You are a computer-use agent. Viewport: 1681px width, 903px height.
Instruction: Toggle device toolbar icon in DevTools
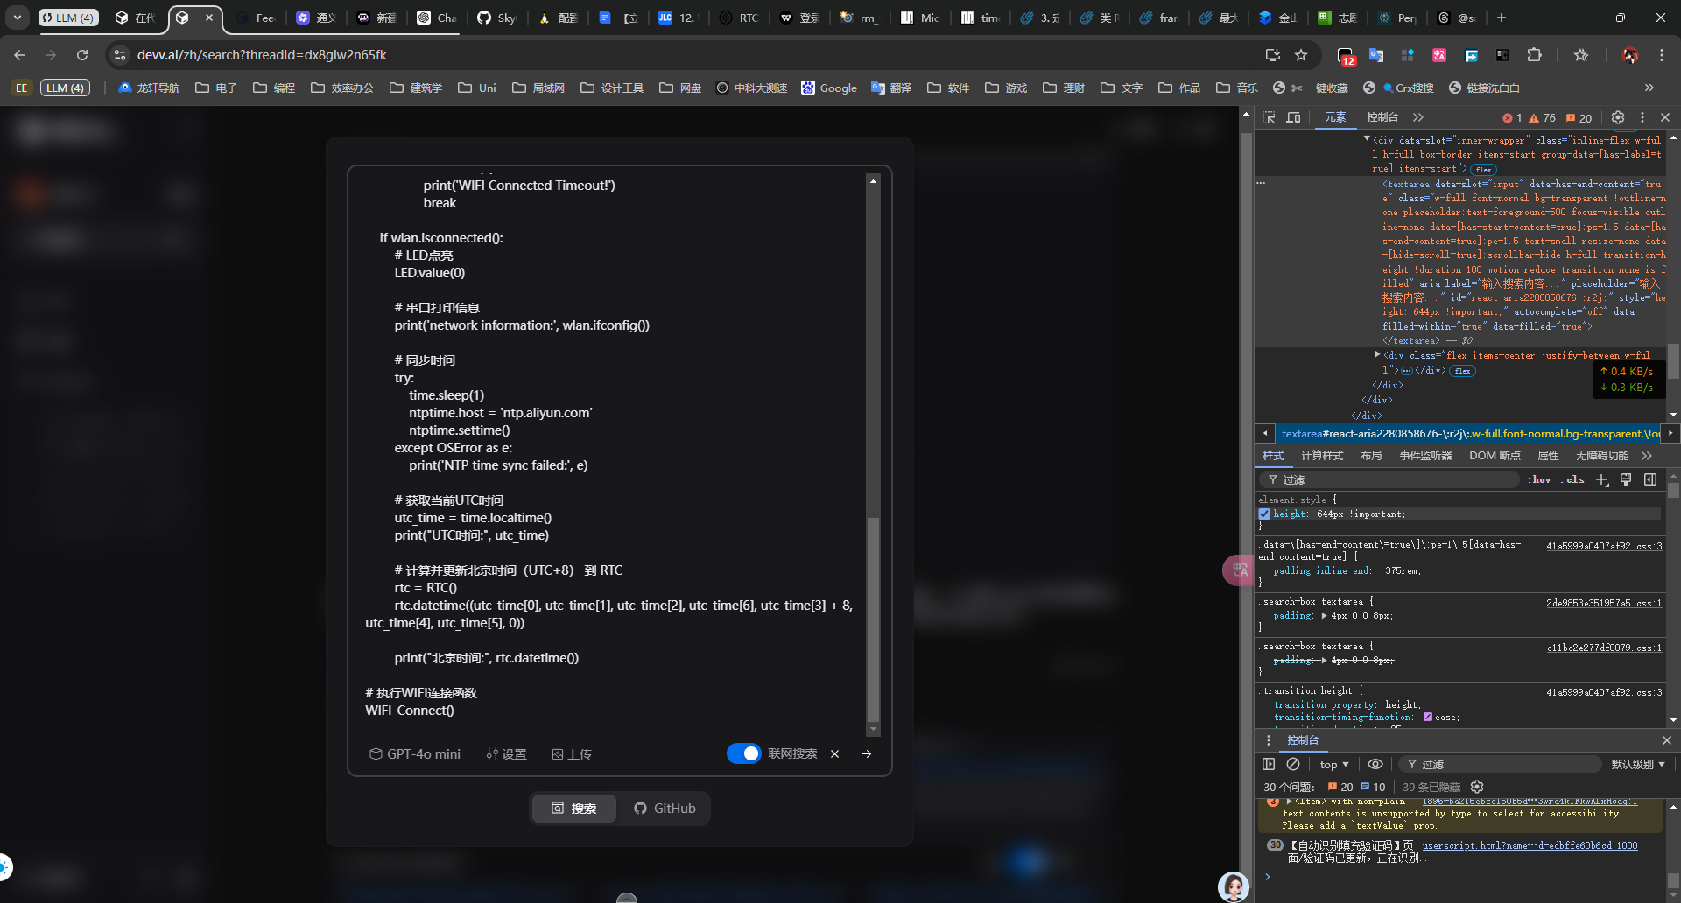point(1293,117)
